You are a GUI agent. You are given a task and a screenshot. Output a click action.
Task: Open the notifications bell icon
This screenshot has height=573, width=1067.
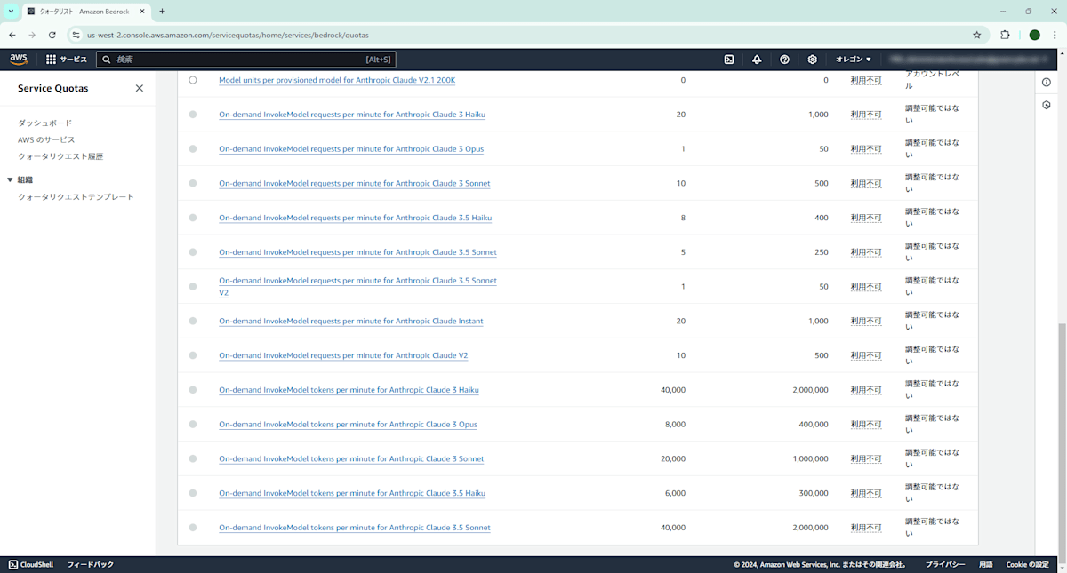click(x=757, y=60)
